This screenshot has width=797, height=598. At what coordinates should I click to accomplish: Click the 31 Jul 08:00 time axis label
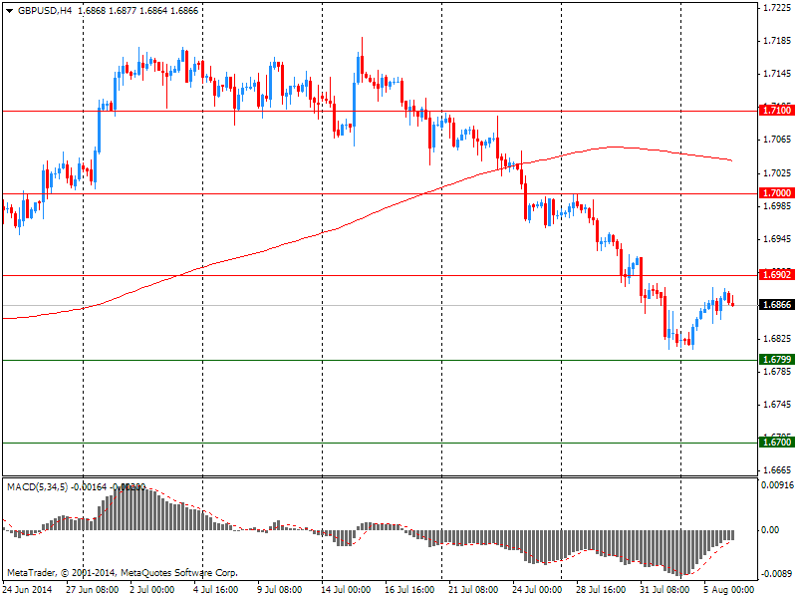tap(664, 590)
